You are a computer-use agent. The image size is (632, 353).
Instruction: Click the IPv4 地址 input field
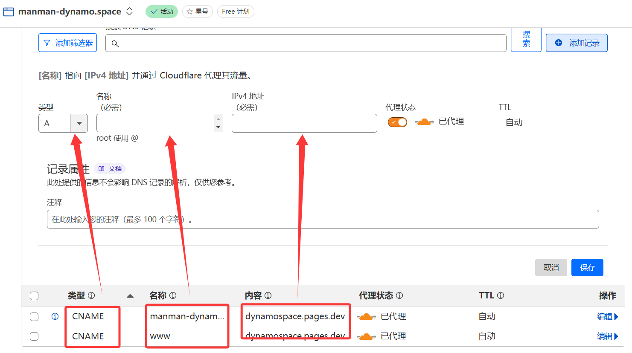[304, 123]
